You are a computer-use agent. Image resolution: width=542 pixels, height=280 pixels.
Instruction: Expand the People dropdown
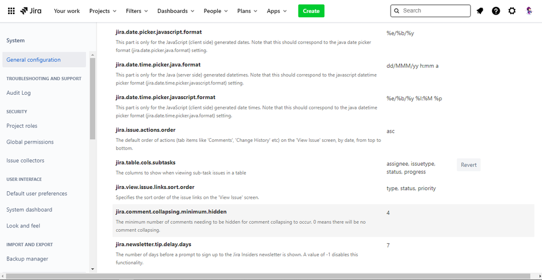coord(216,11)
